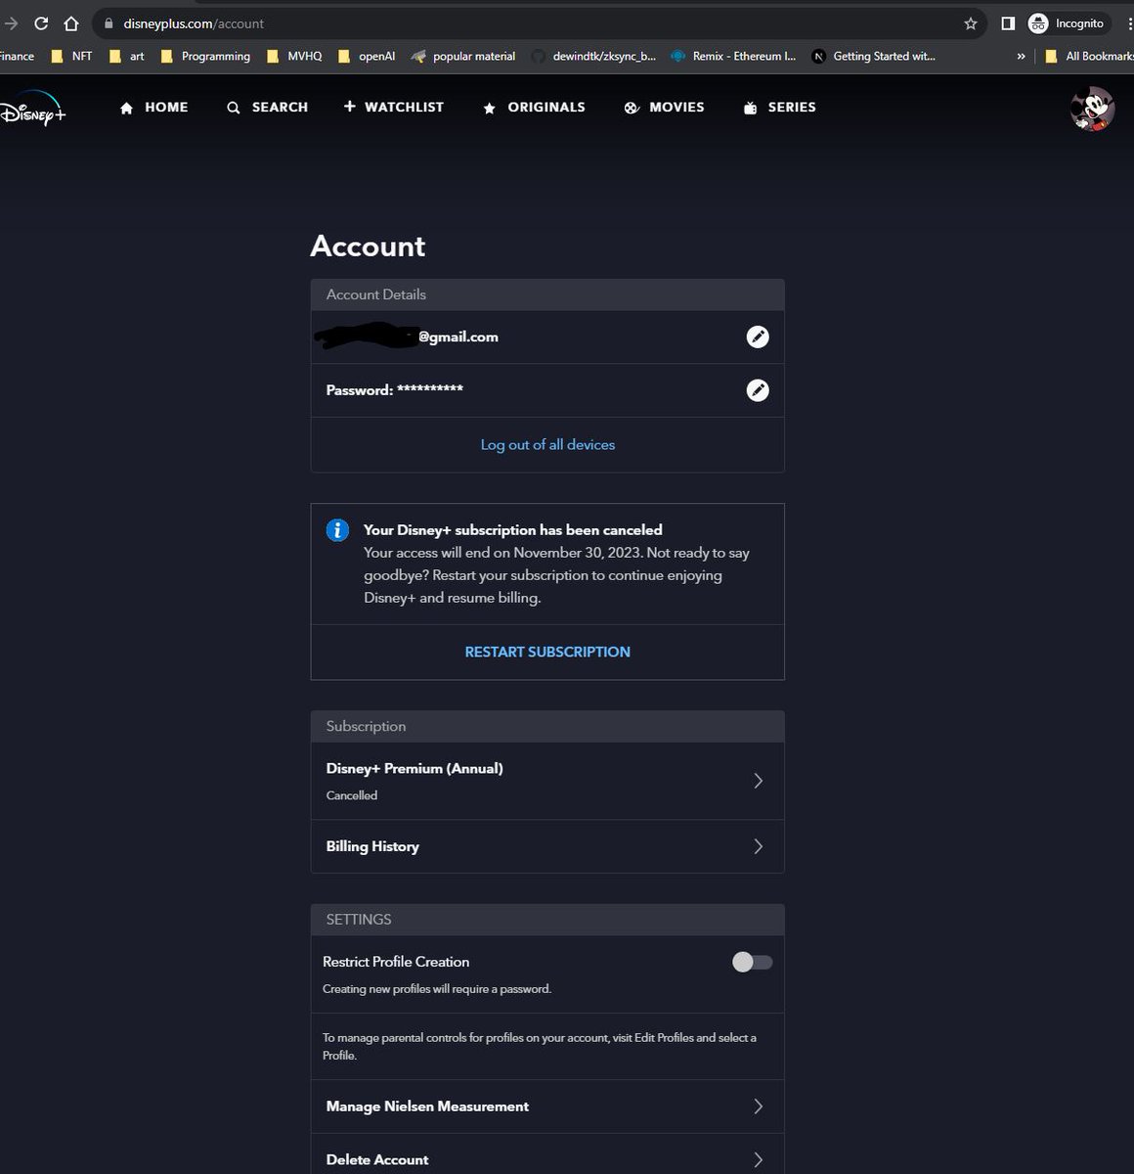The image size is (1134, 1174).
Task: Open Billing History row chevron
Action: [x=758, y=846]
